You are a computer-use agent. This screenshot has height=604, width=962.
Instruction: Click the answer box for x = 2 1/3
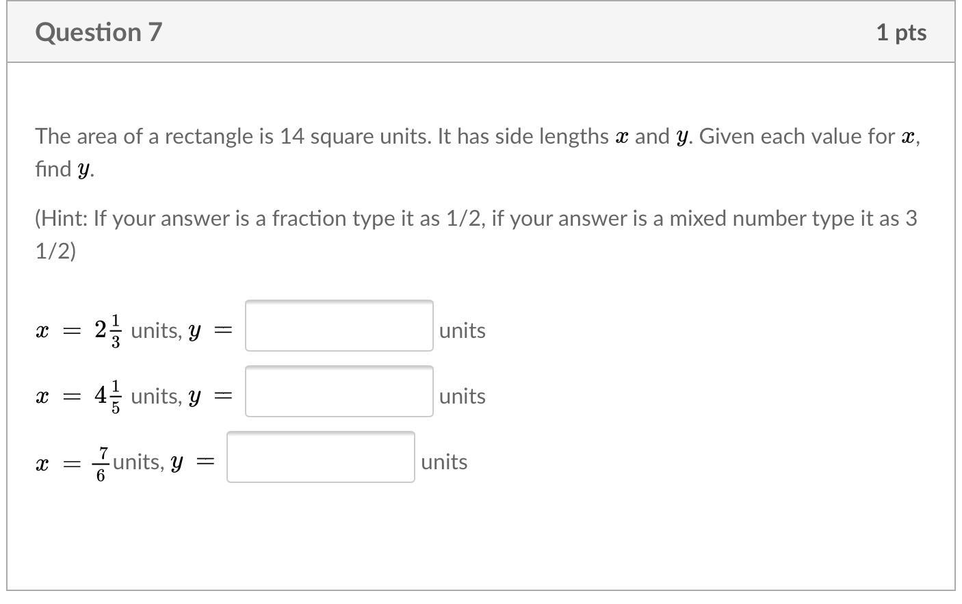coord(339,326)
